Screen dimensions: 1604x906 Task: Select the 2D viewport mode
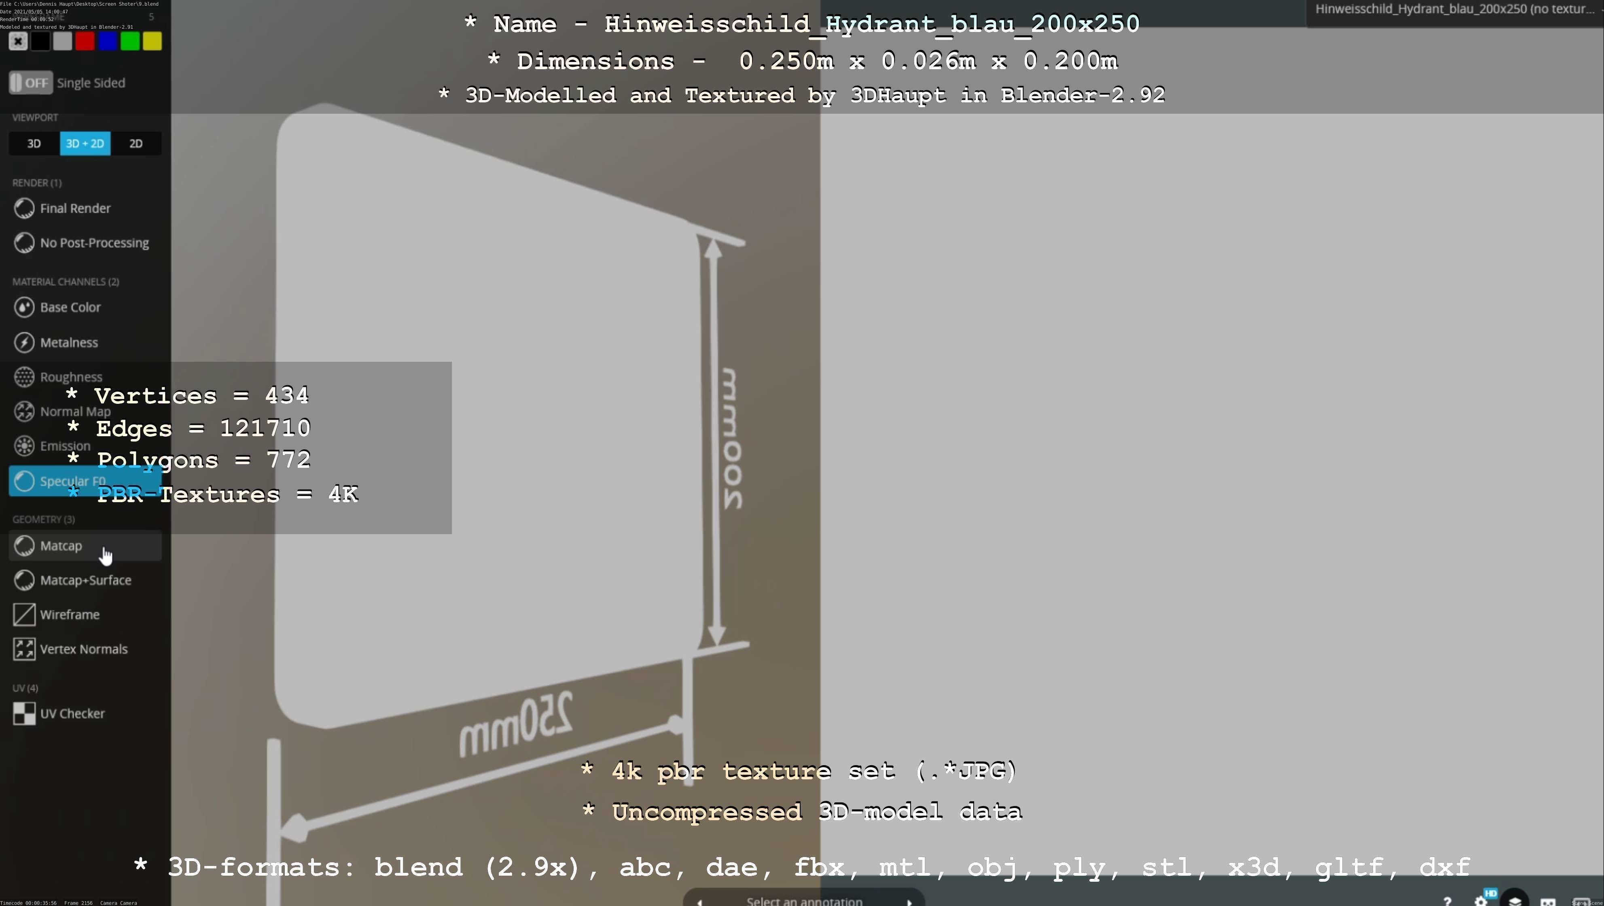coord(136,144)
